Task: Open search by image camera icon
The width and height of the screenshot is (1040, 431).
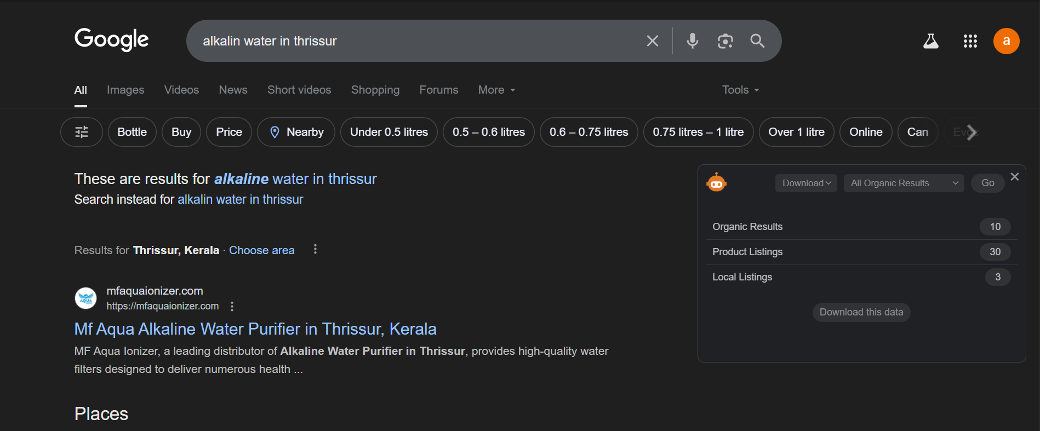Action: tap(725, 41)
